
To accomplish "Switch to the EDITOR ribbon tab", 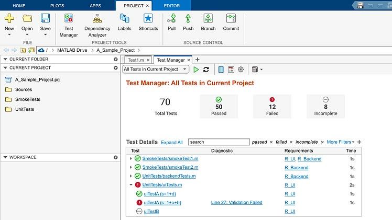I will point(171,5).
